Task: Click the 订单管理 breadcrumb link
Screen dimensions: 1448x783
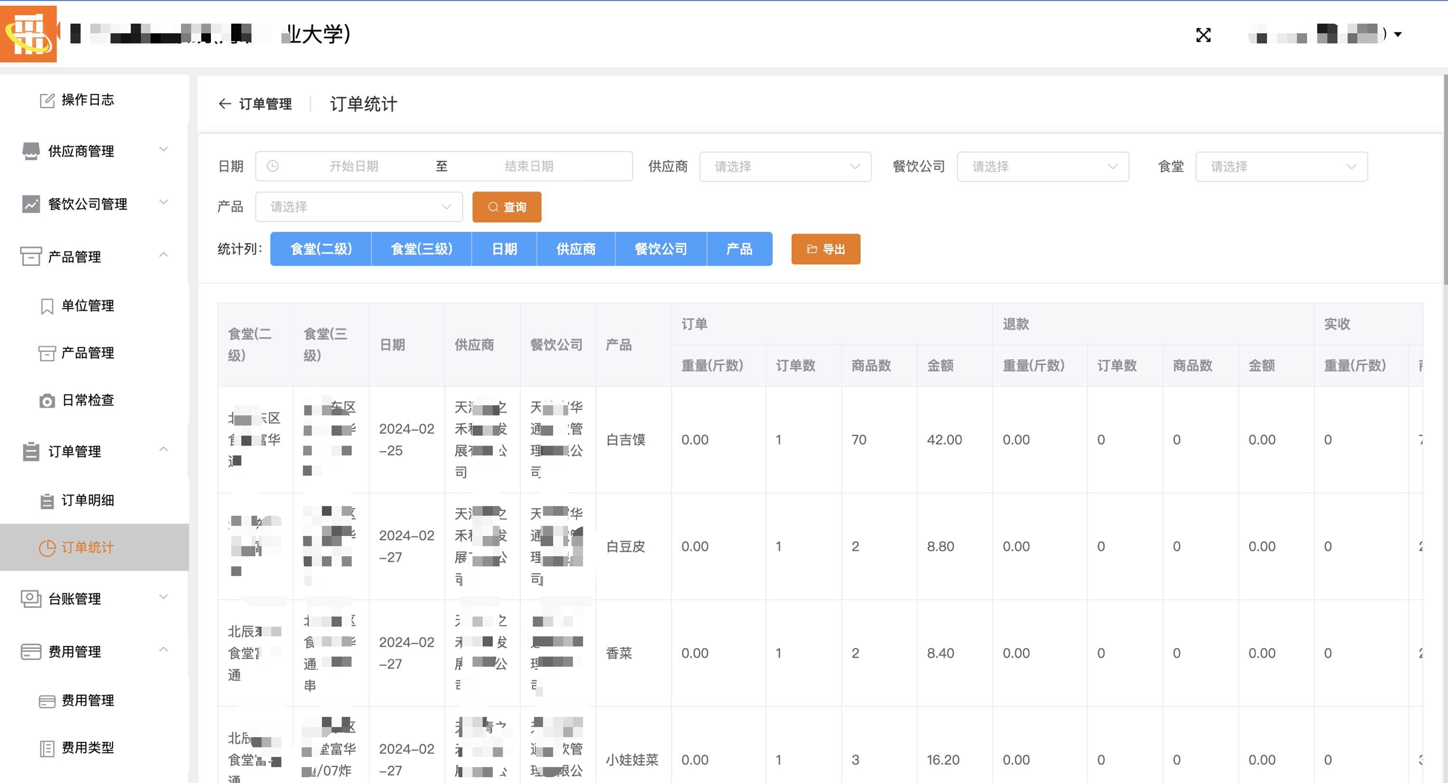Action: pos(265,104)
